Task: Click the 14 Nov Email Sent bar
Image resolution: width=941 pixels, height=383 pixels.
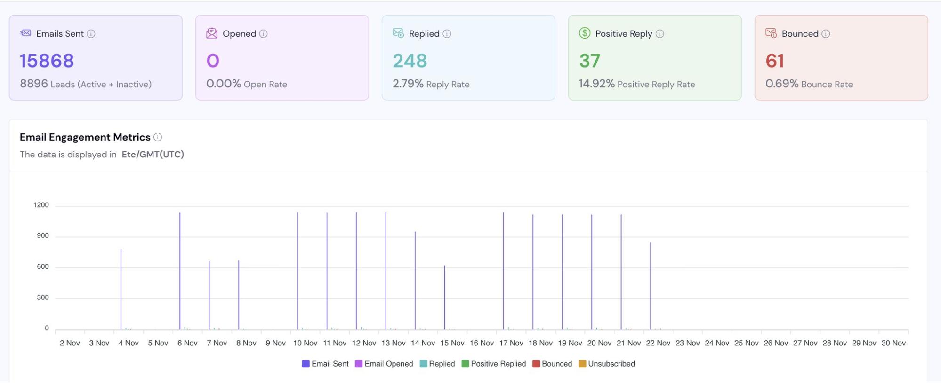Action: coord(415,281)
